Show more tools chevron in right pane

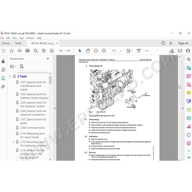tap(189, 151)
